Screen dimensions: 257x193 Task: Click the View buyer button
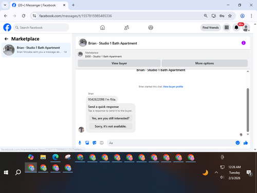click(x=119, y=63)
